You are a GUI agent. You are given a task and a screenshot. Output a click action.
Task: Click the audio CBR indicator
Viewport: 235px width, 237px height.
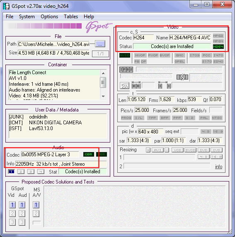pyautogui.click(x=88, y=154)
